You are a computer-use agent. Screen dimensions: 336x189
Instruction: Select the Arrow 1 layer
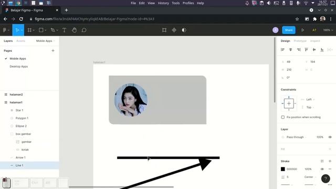(20, 157)
